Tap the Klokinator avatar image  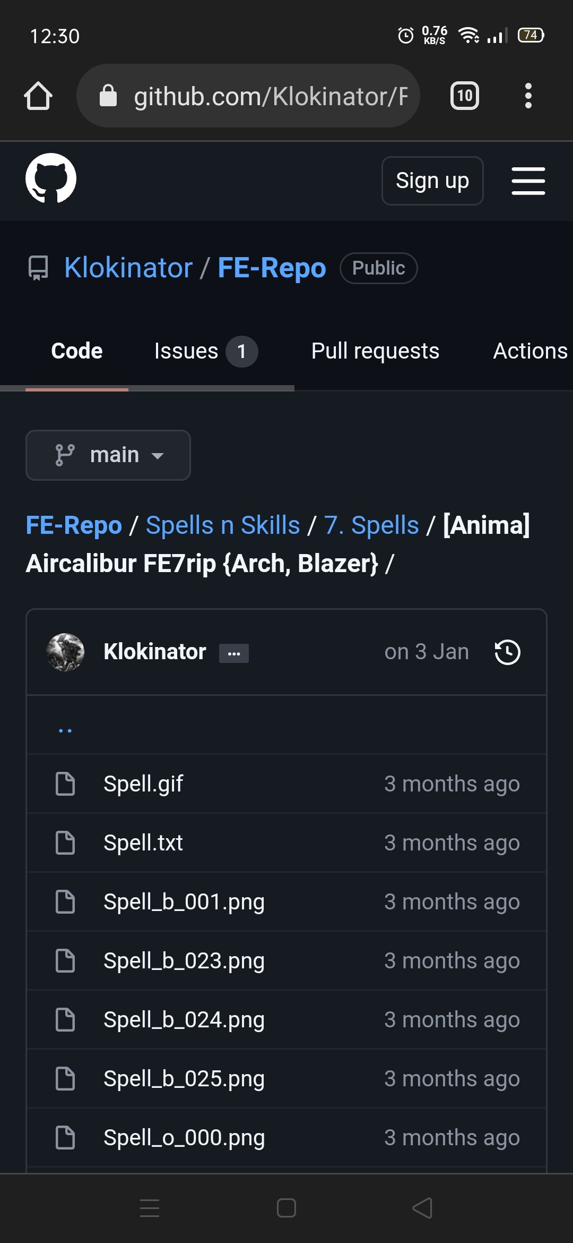pos(65,652)
